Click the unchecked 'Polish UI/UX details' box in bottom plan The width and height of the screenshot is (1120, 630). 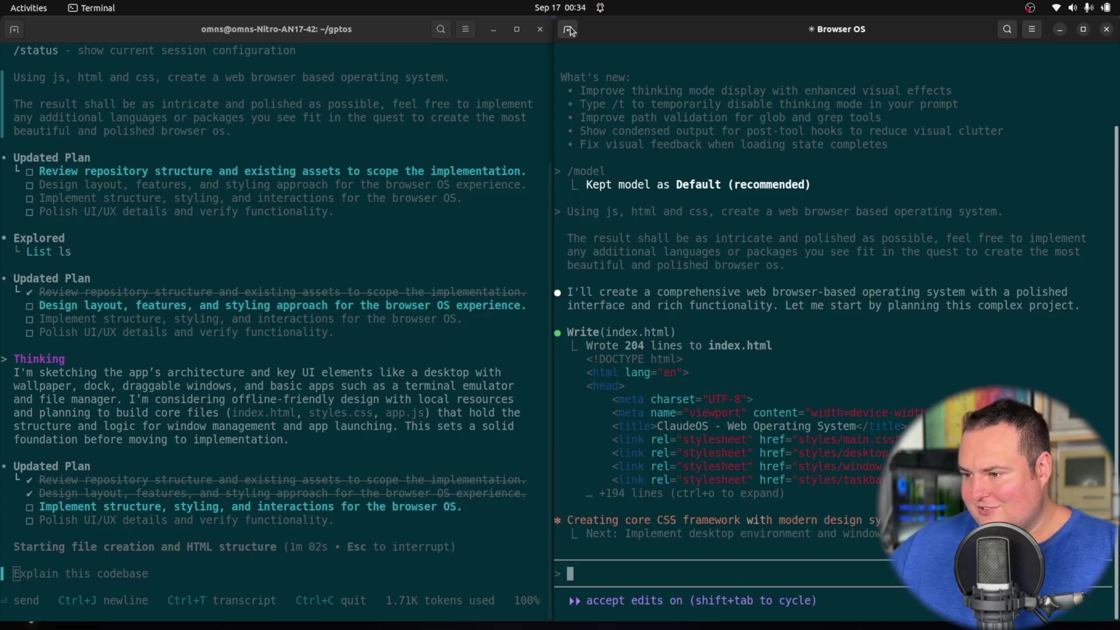29,521
